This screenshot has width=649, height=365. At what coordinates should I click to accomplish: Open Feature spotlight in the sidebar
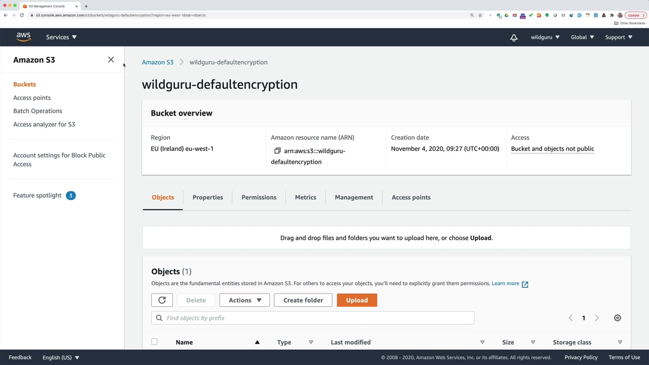point(38,195)
